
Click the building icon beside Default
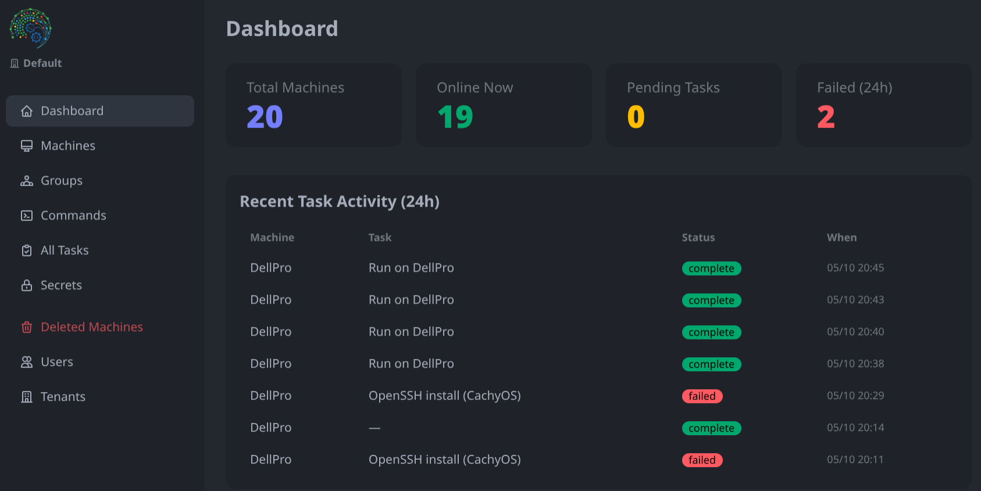coord(15,63)
